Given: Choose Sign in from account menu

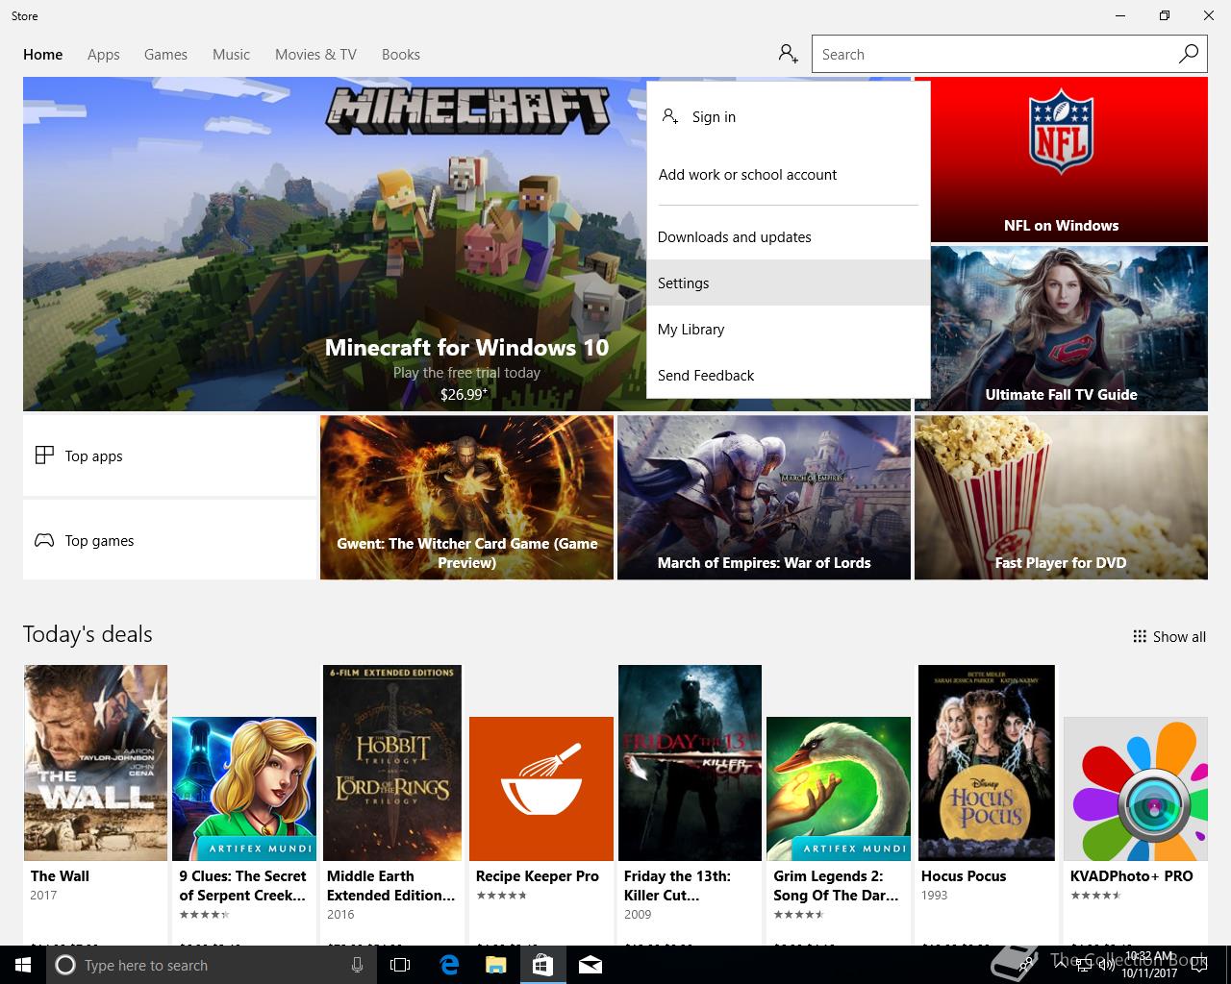Looking at the screenshot, I should point(789,116).
